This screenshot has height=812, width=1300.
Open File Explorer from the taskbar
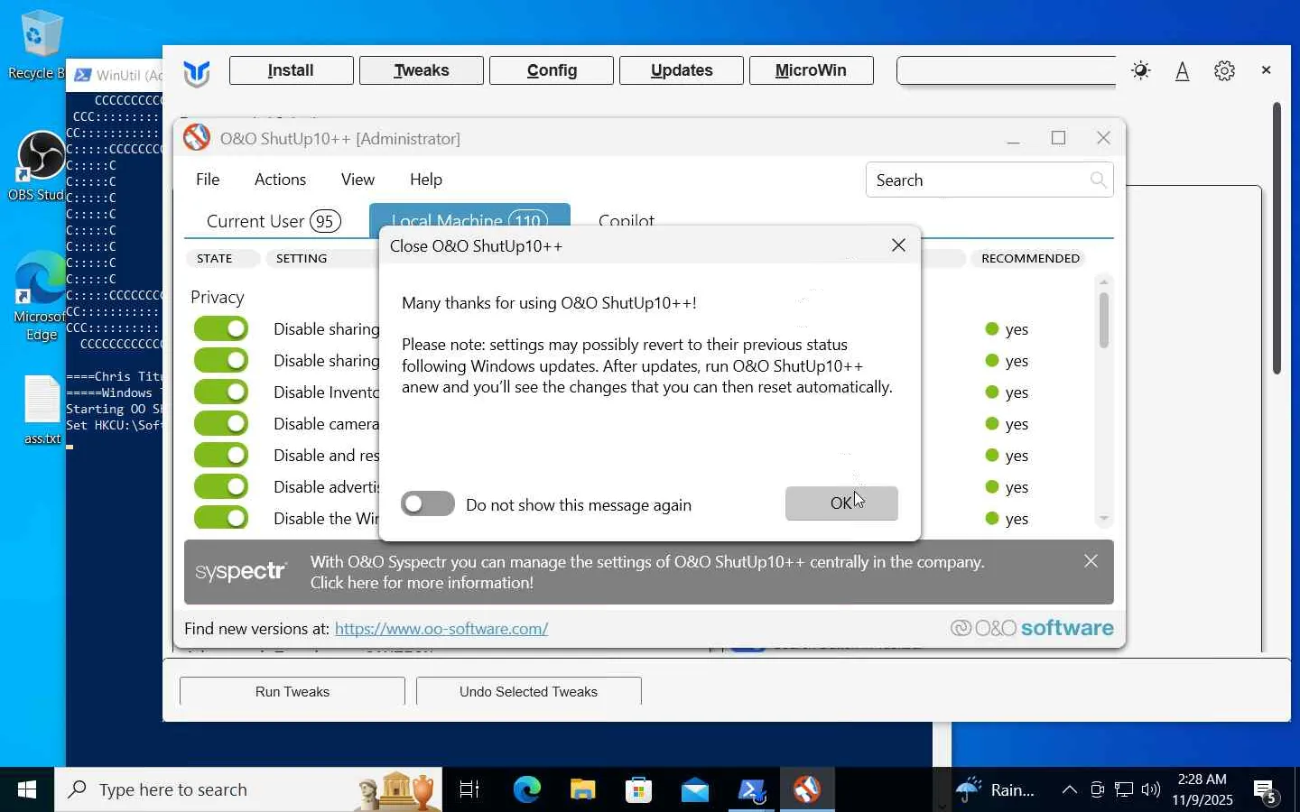click(x=583, y=789)
